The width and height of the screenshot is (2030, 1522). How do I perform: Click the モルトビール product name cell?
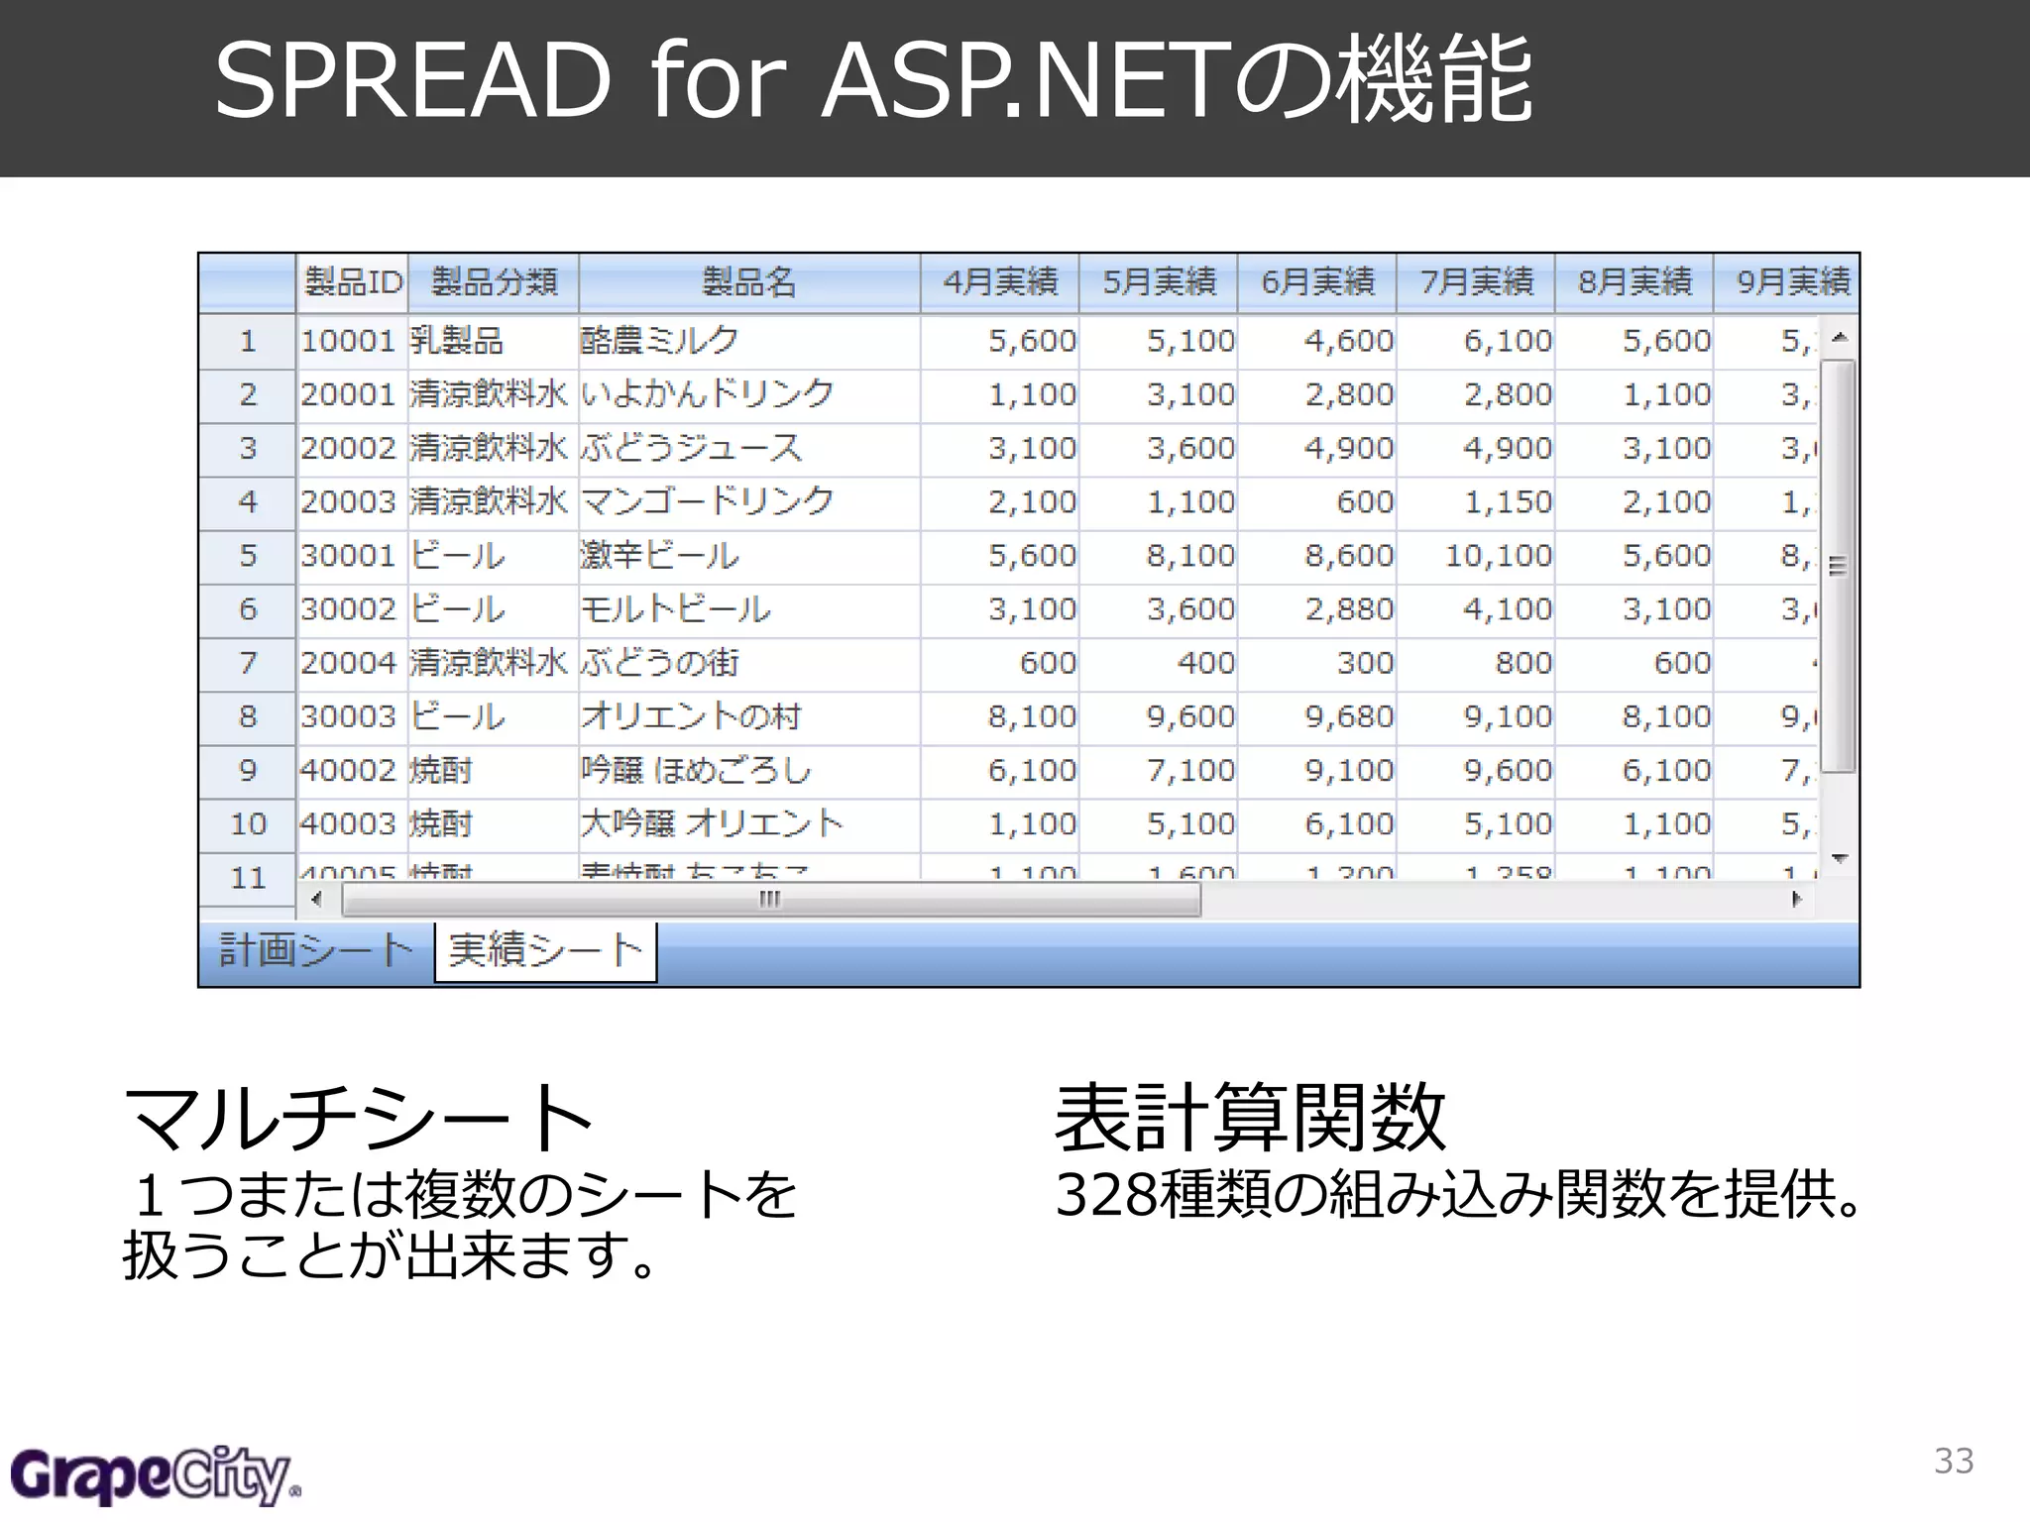749,609
